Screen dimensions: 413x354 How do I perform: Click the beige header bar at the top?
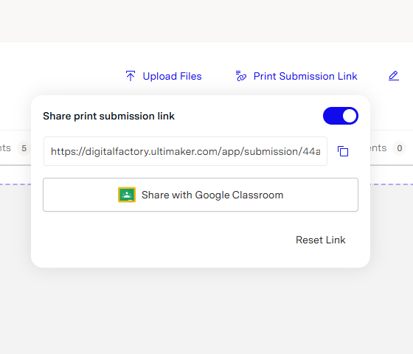206,21
